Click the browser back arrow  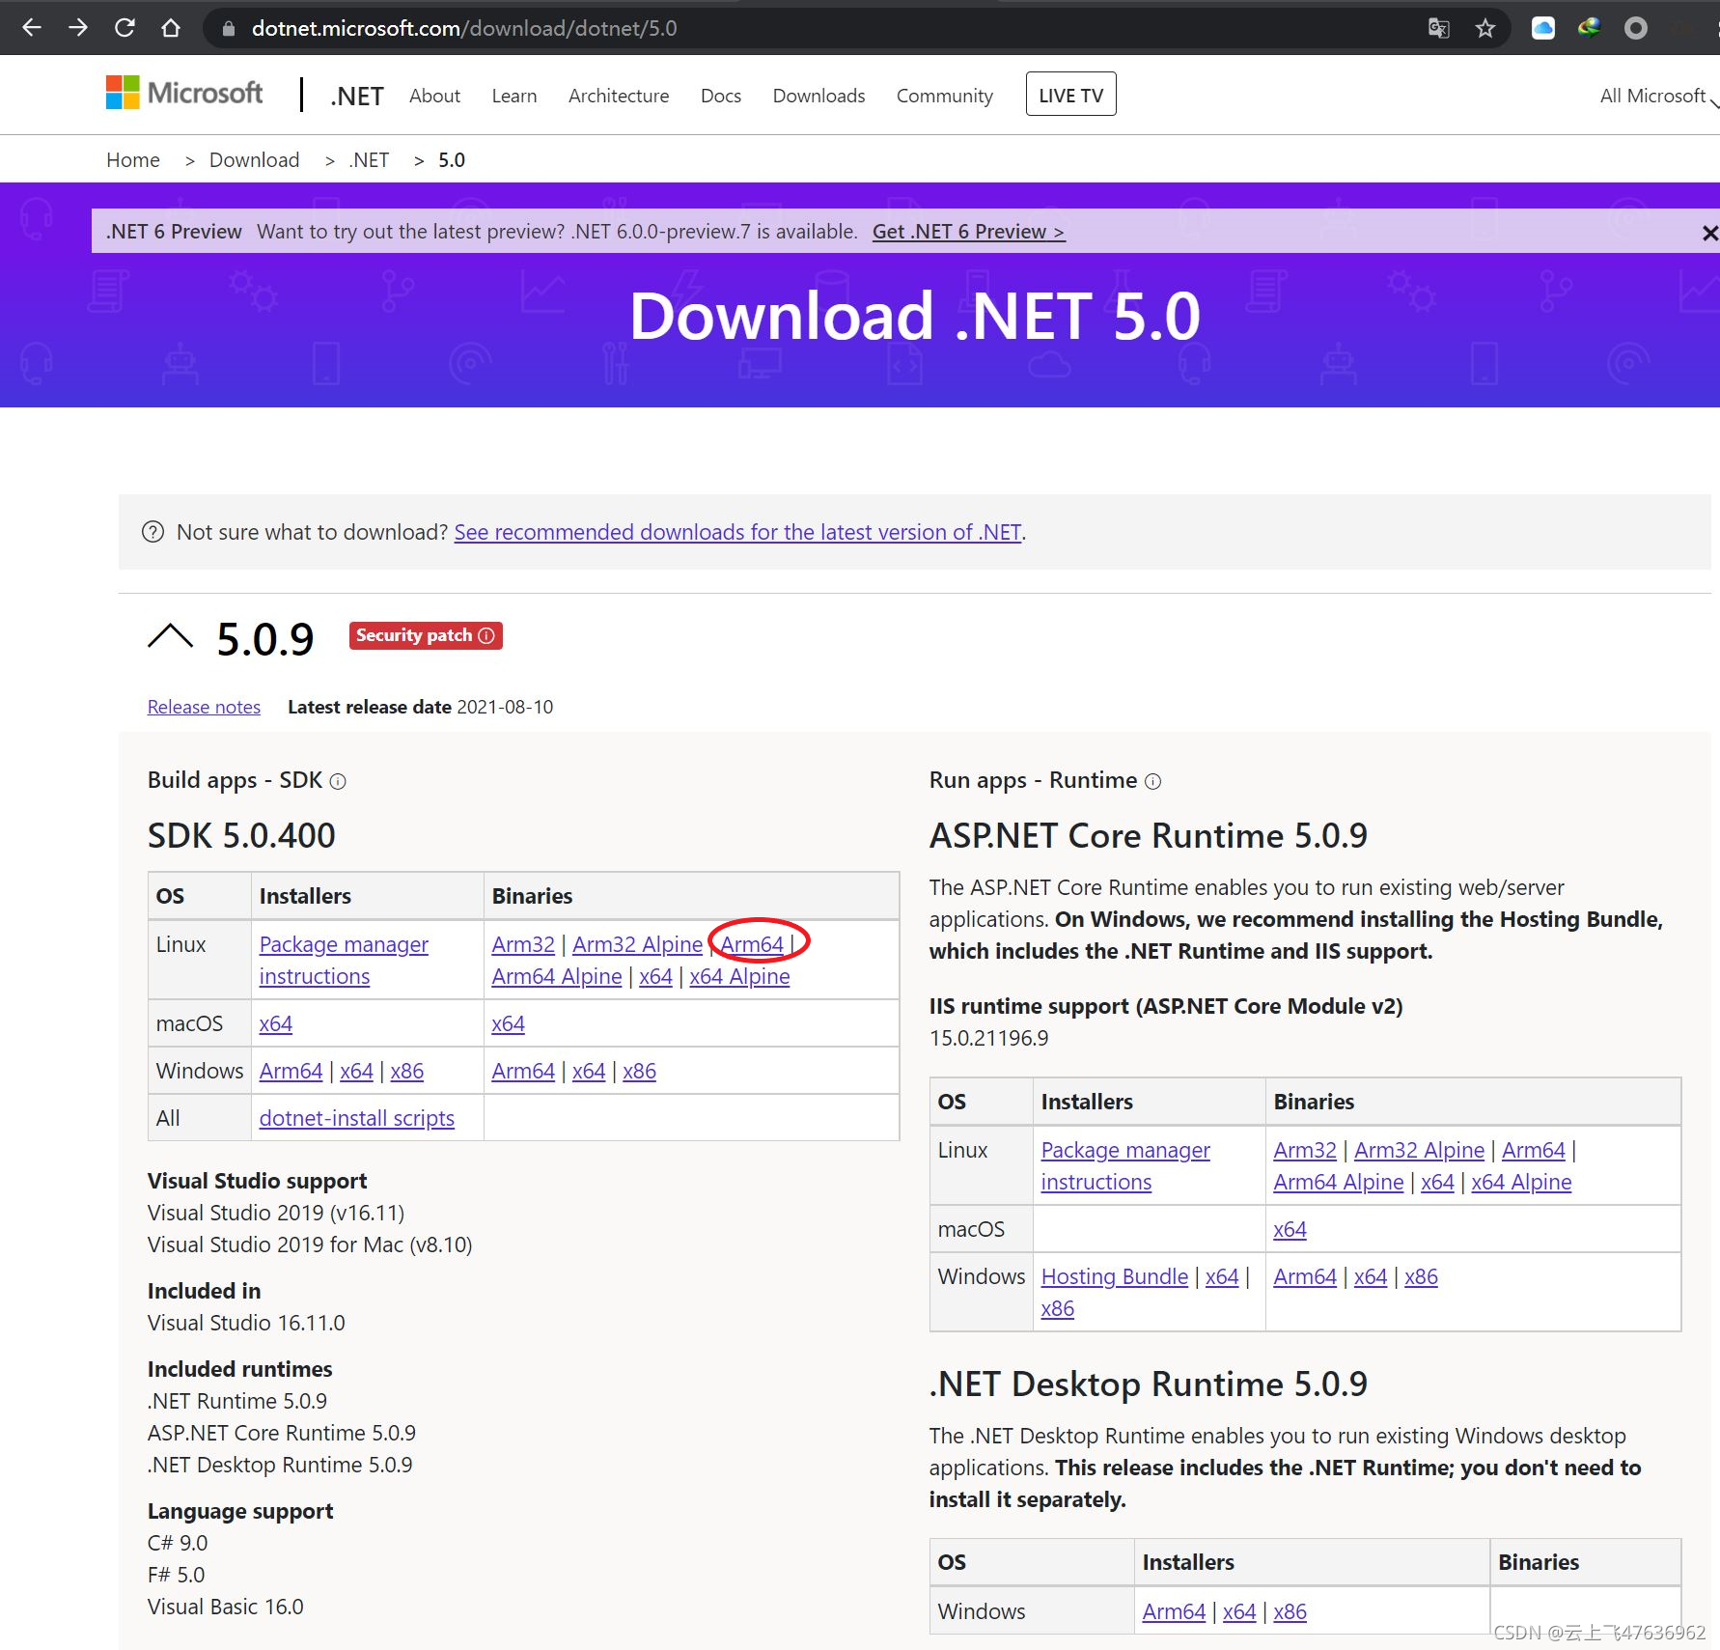click(x=32, y=28)
